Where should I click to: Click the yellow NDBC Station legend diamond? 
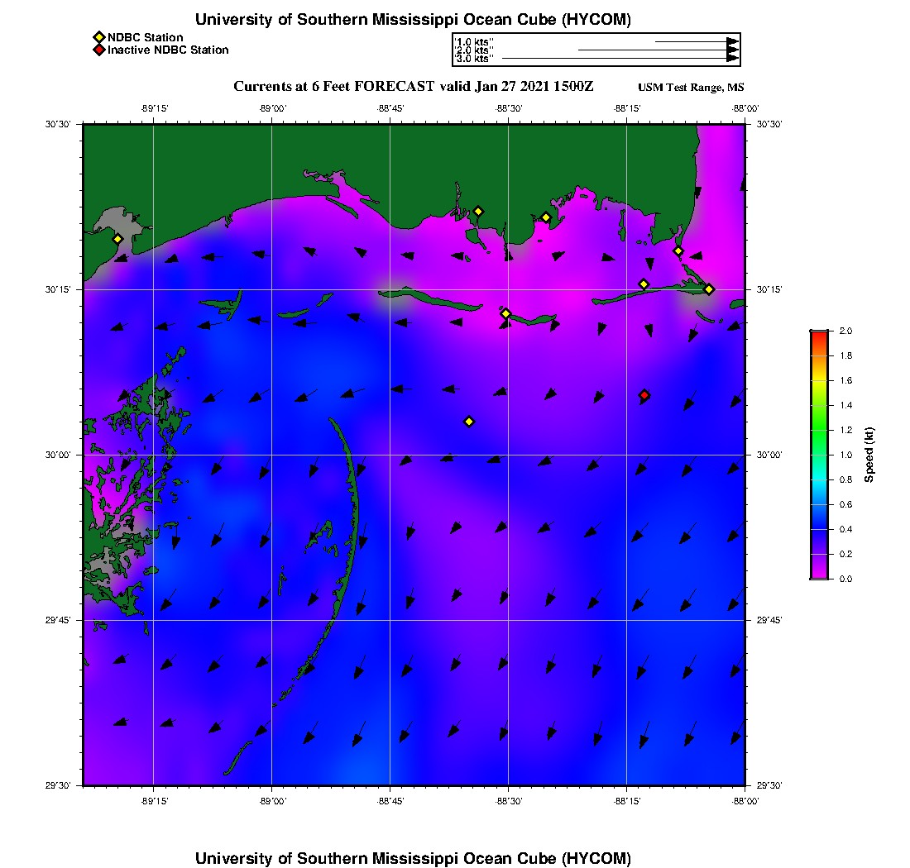click(x=99, y=38)
